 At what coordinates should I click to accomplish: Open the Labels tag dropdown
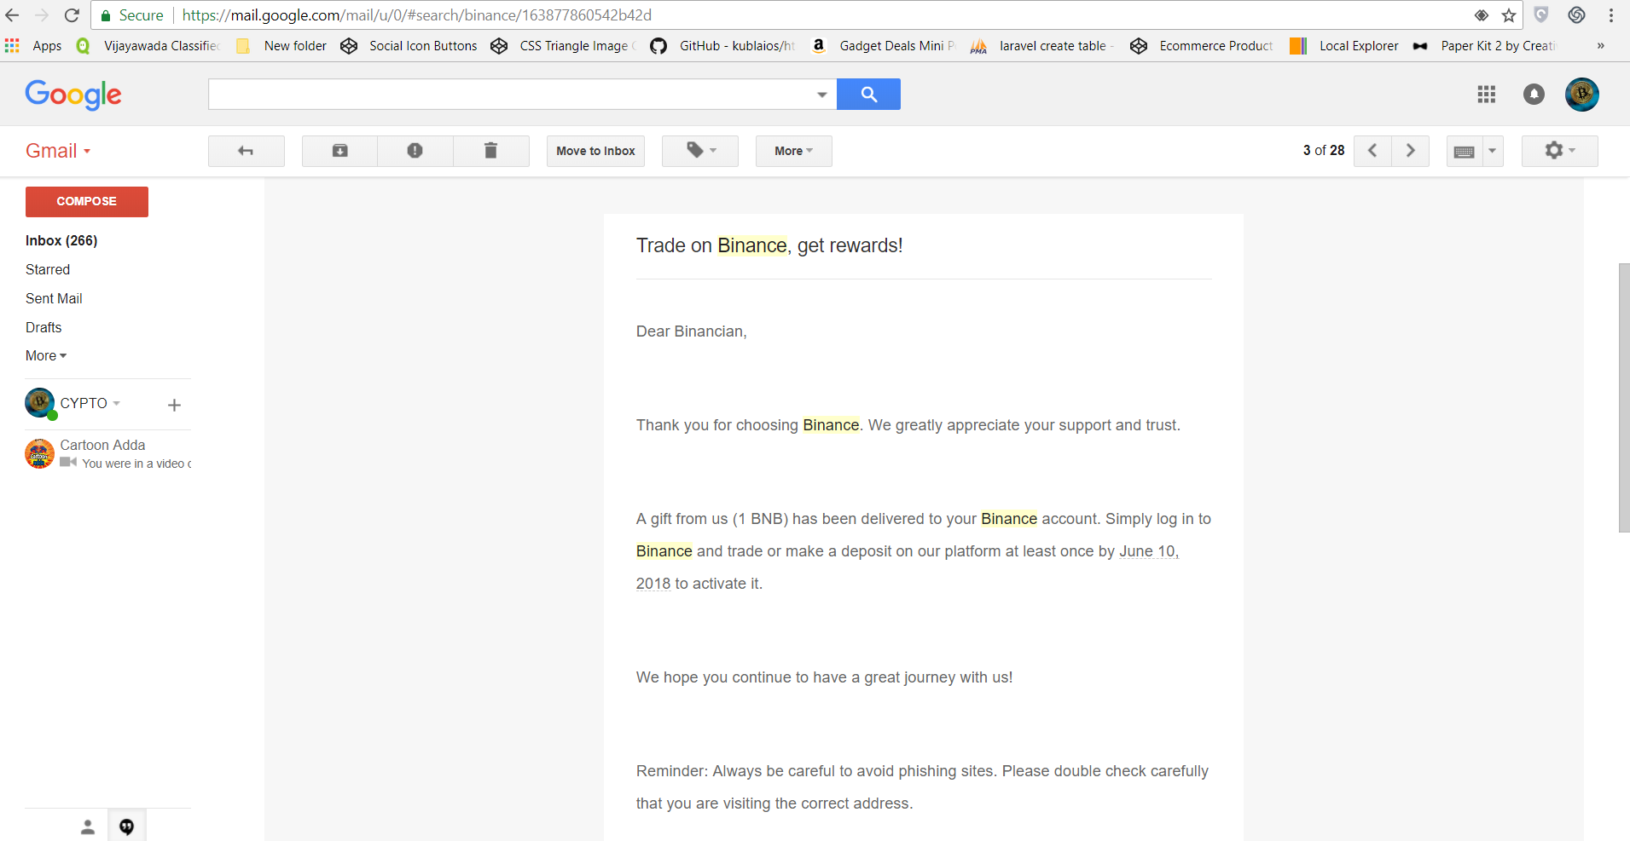pos(700,151)
